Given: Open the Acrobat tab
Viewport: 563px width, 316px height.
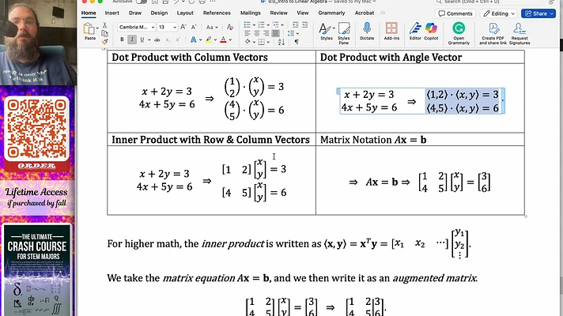Looking at the screenshot, I should [x=365, y=13].
